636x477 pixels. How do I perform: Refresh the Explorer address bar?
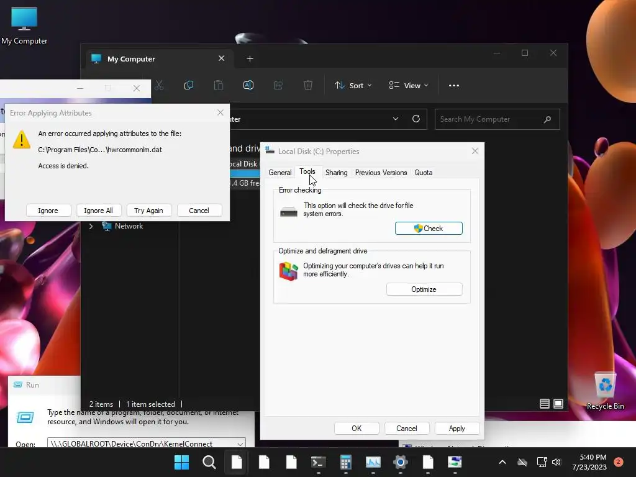tap(416, 119)
